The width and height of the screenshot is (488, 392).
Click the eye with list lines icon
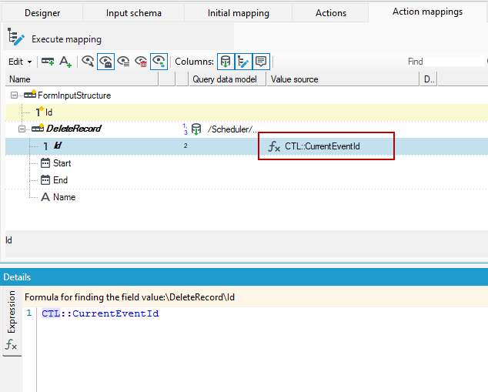click(124, 62)
